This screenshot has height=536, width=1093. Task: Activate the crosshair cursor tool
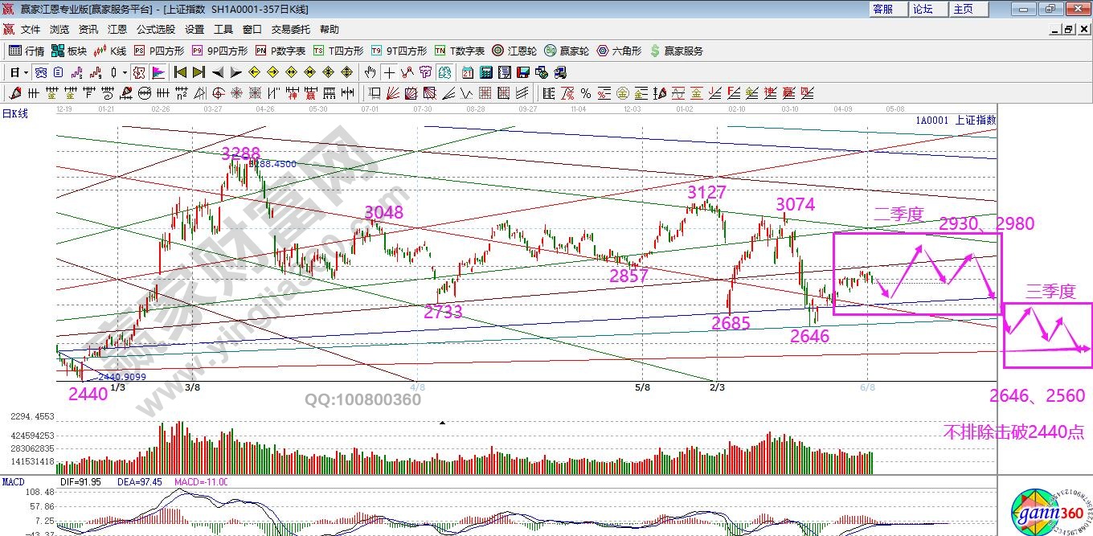pyautogui.click(x=389, y=72)
